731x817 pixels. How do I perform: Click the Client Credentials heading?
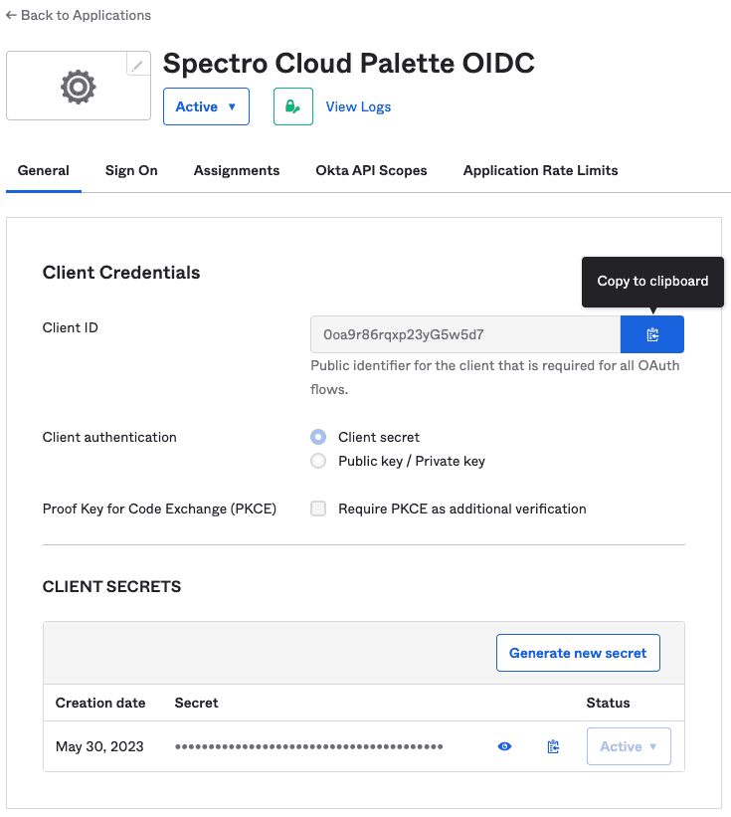click(x=121, y=273)
